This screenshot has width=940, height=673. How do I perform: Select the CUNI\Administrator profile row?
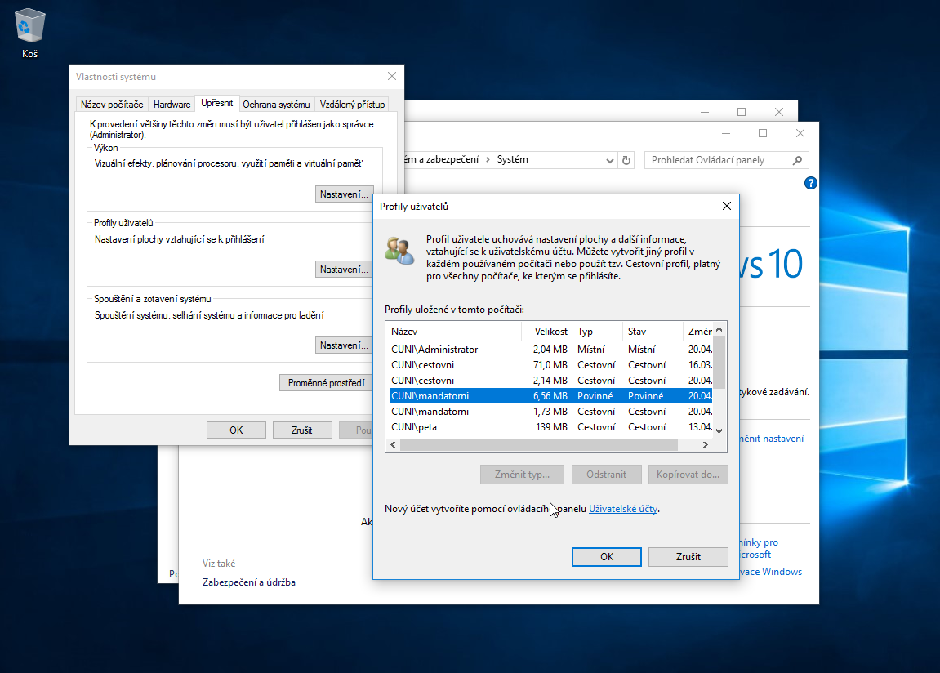[434, 350]
